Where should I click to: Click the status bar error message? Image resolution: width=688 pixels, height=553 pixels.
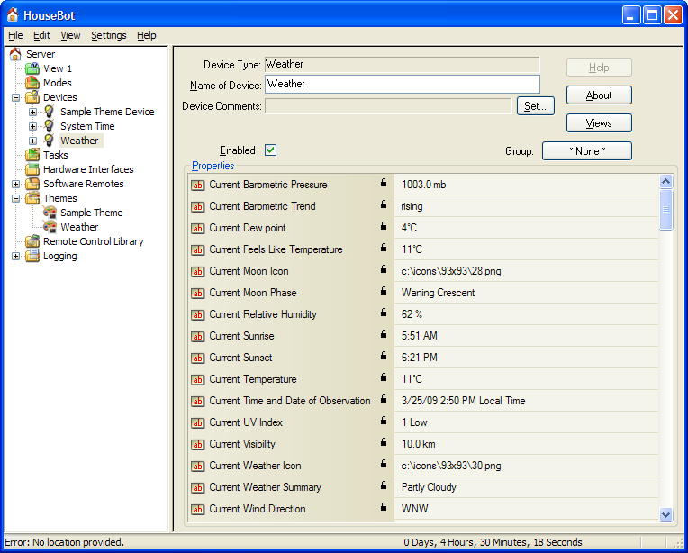(x=65, y=542)
